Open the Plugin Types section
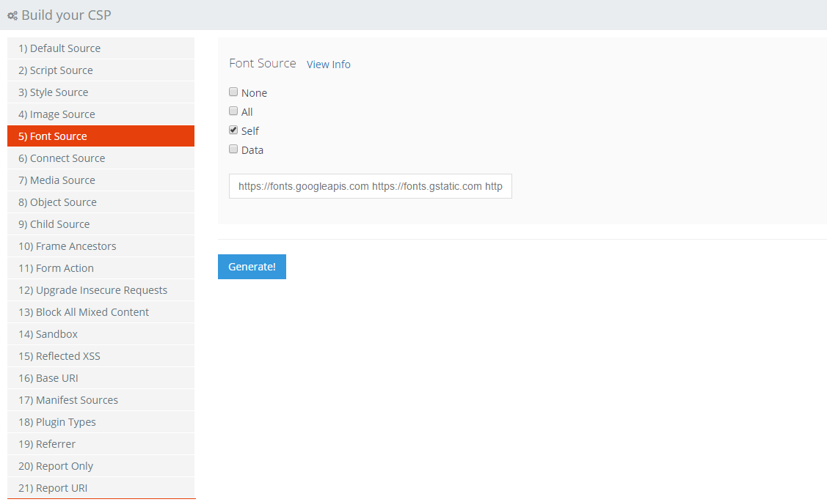Image resolution: width=827 pixels, height=502 pixels. (101, 422)
